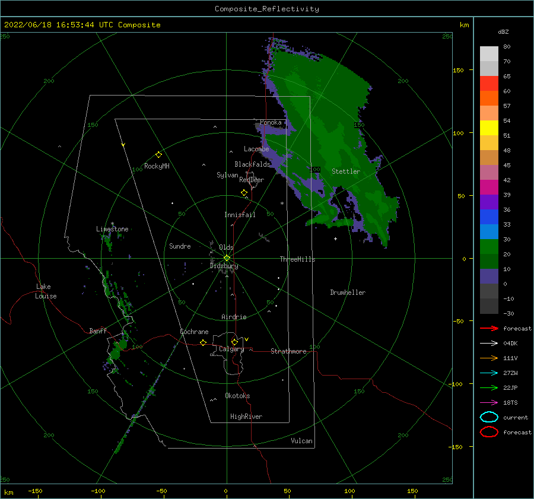Click the Strathmore label
Screen dimensions: 534x499
[x=288, y=351]
